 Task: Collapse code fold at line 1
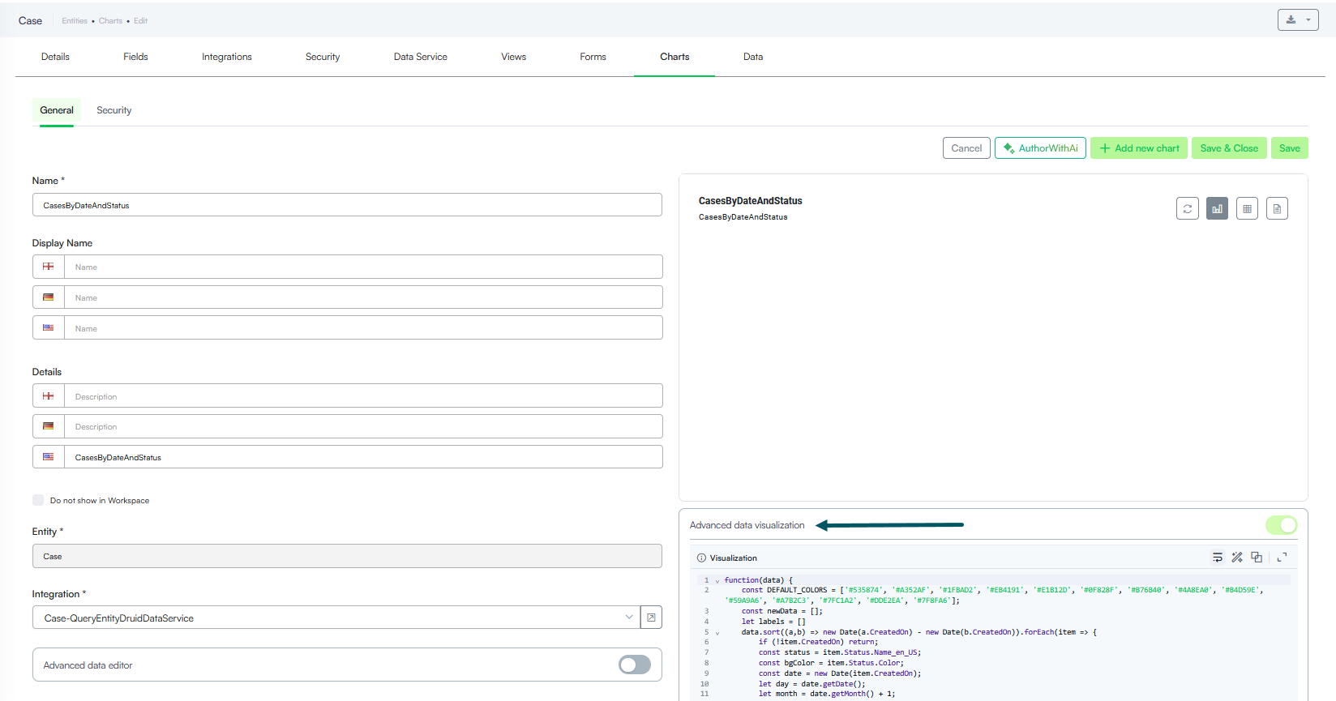pos(717,580)
